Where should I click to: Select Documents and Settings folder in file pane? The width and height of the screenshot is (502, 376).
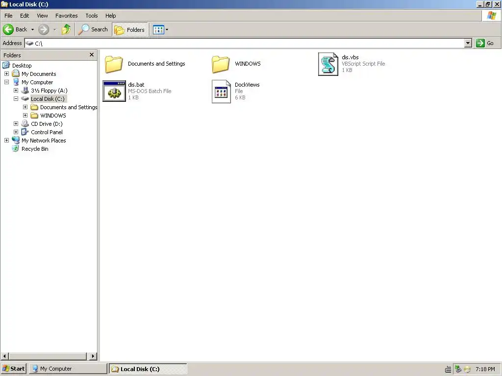[x=114, y=64]
